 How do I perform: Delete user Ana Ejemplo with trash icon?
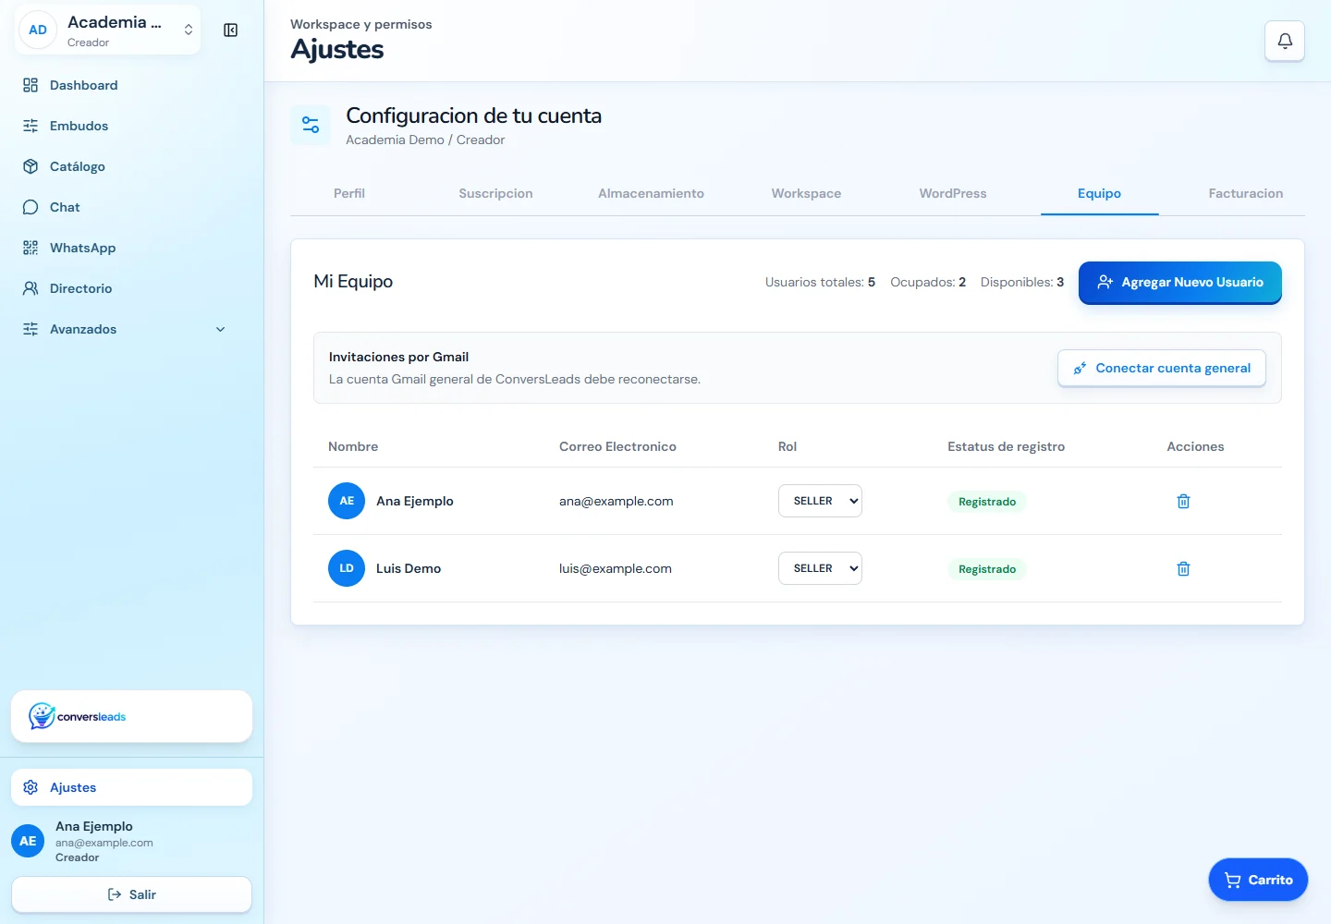click(1183, 501)
